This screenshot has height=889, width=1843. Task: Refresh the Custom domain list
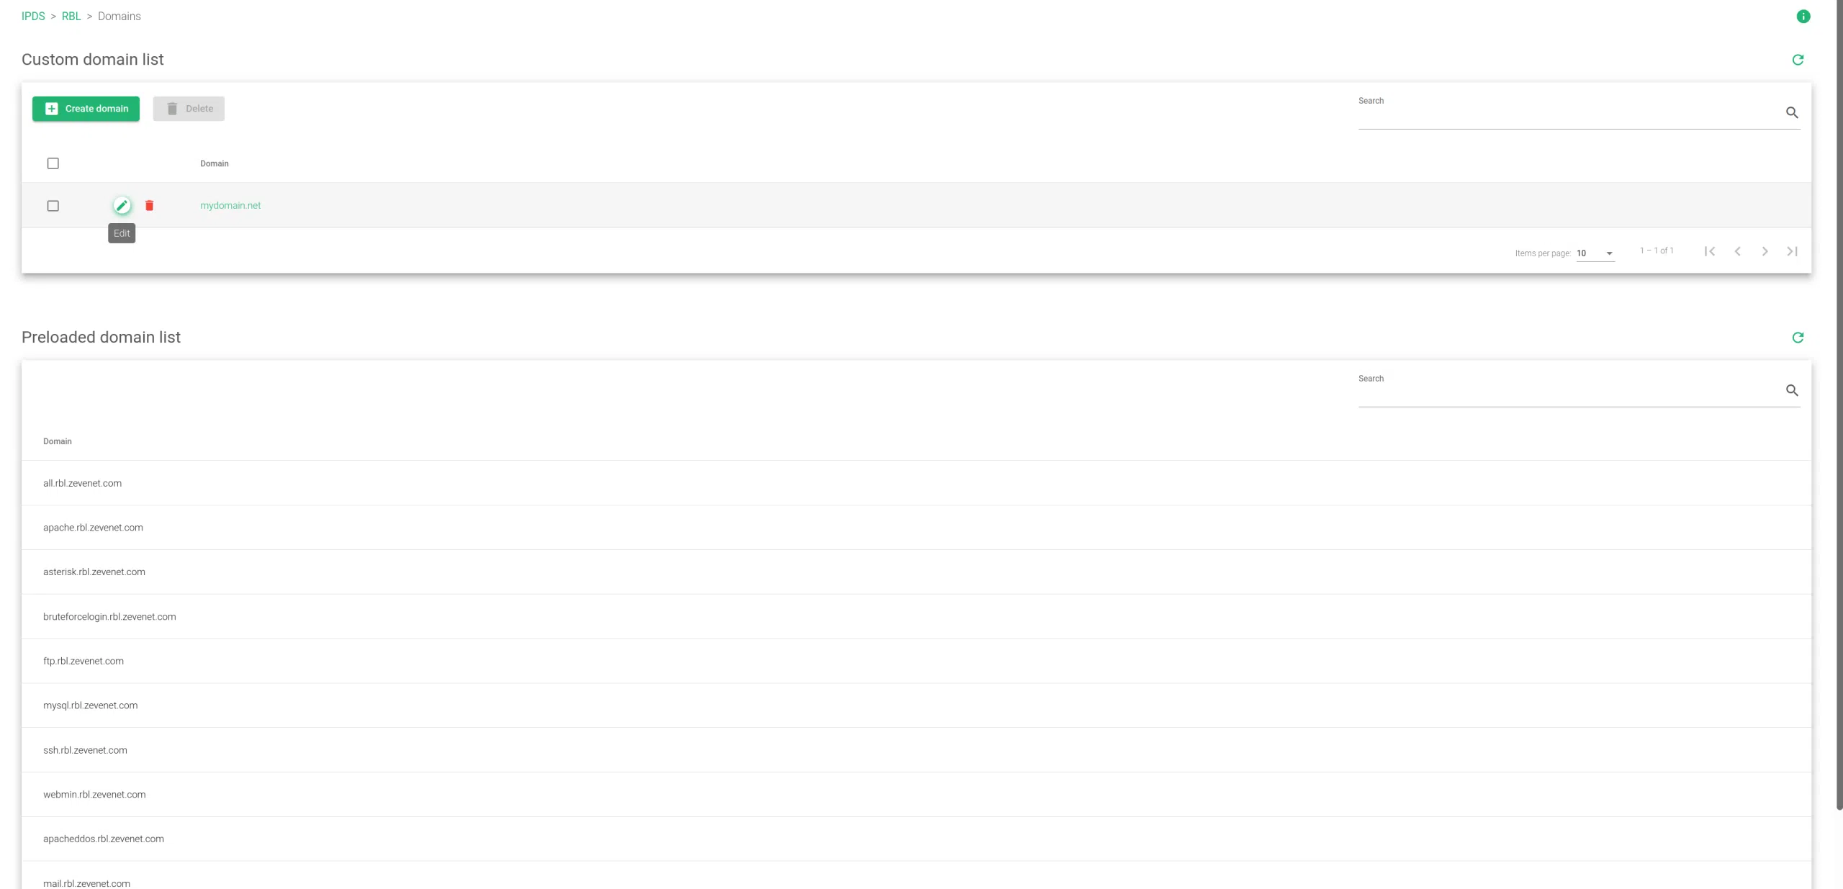point(1798,60)
